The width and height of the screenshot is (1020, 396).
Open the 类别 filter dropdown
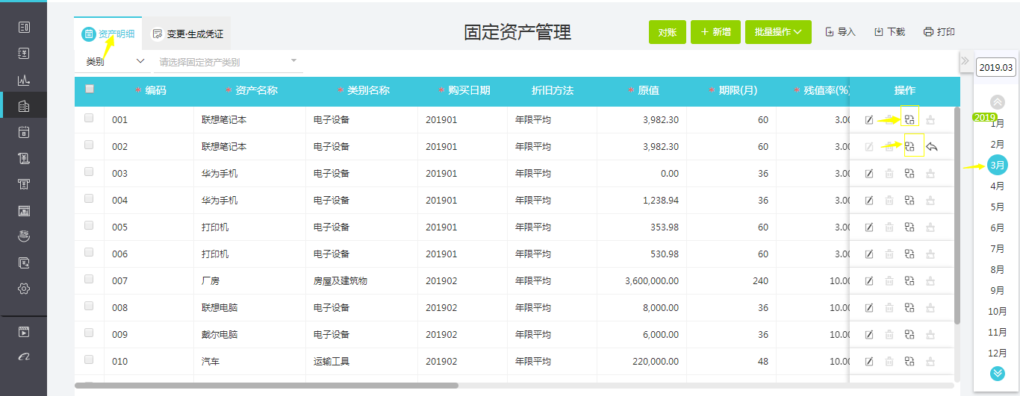(x=115, y=62)
